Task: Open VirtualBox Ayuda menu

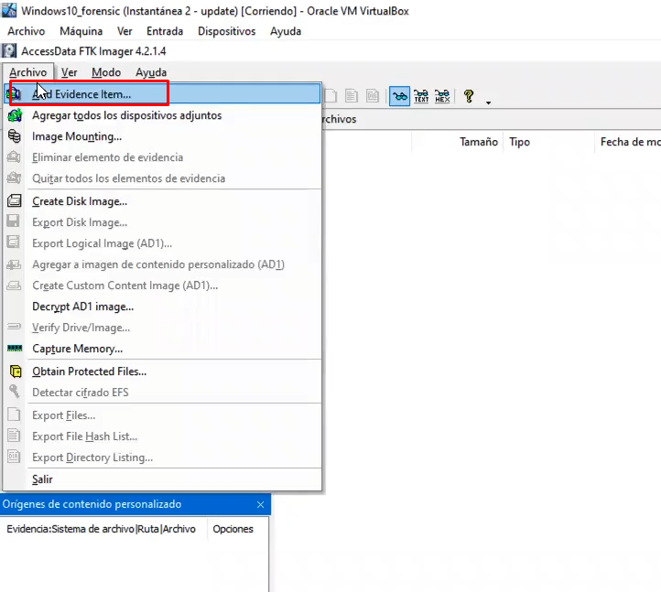Action: [x=286, y=31]
